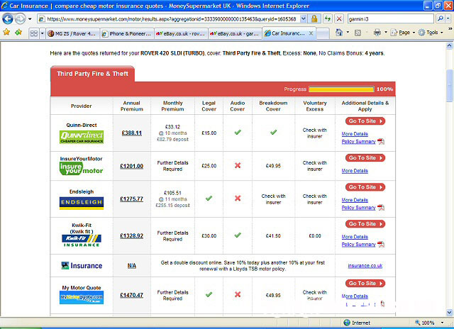Click the status bar zoom magnifier icon
Viewport: 454px width, 329px height.
418,323
